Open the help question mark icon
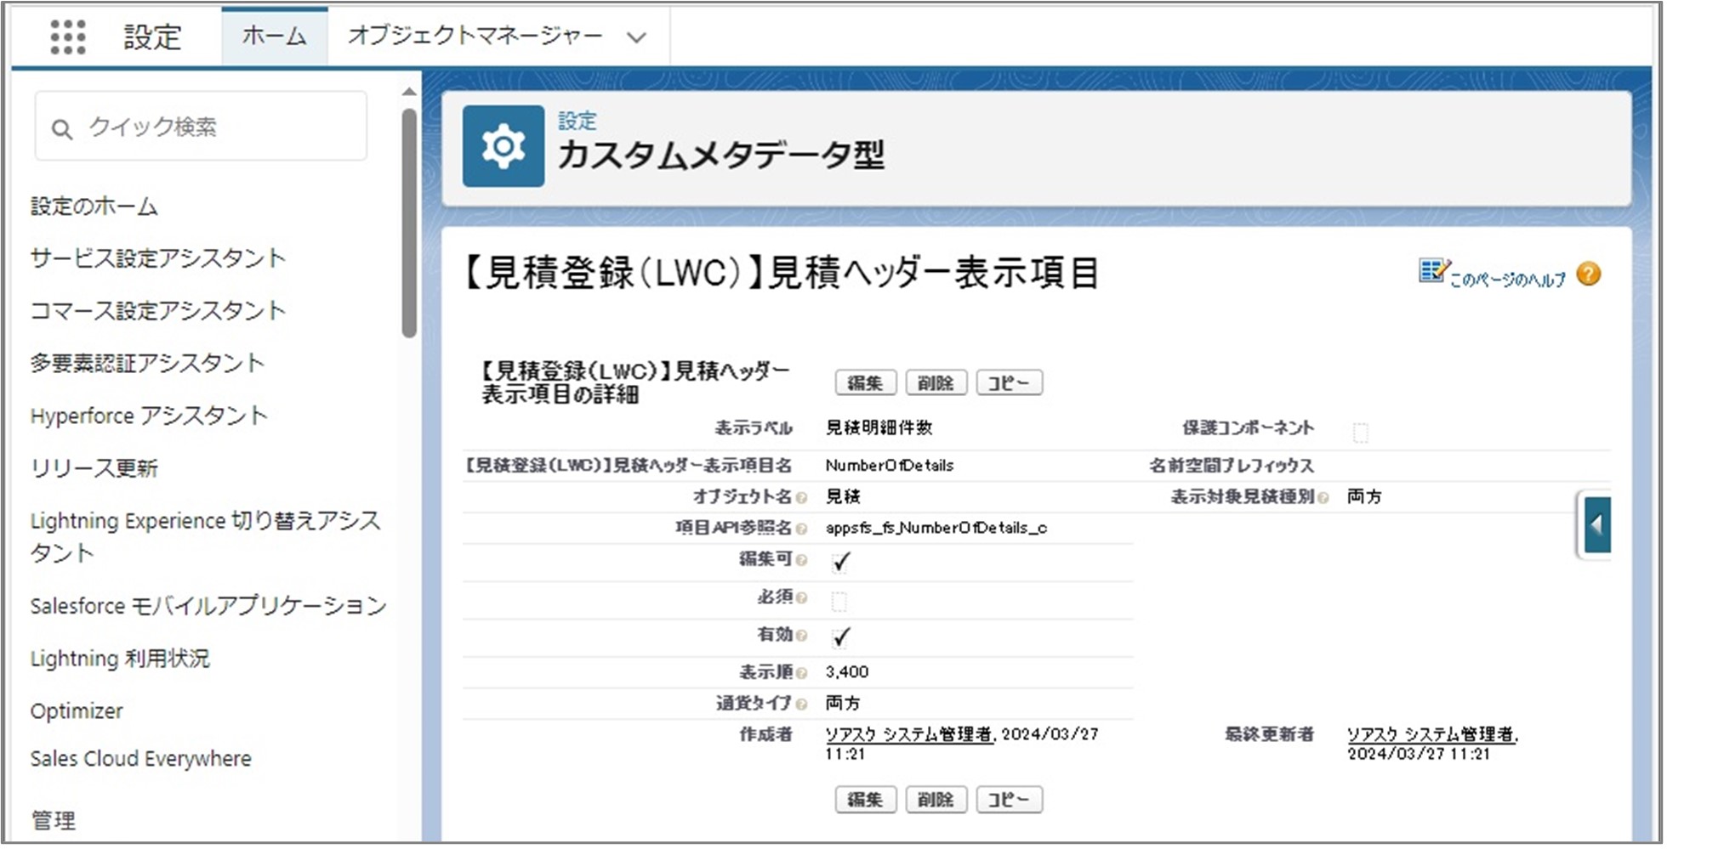 click(1588, 275)
